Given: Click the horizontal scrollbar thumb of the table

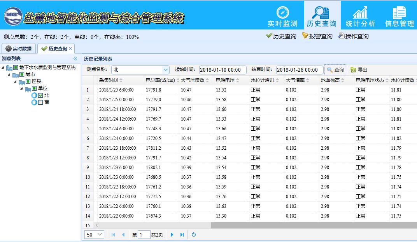Looking at the screenshot, I should click(314, 225).
